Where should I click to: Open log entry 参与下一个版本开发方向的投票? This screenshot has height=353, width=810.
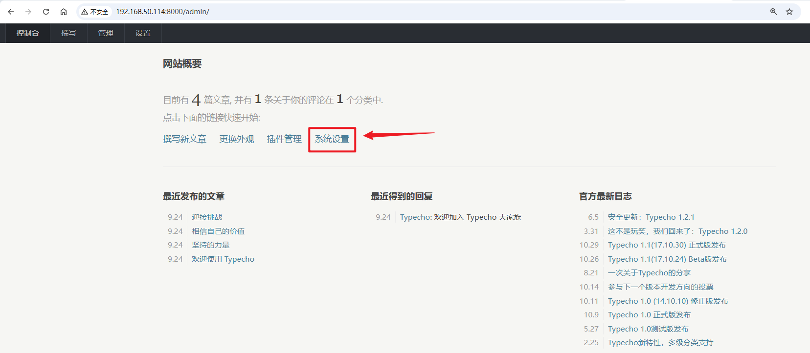[661, 287]
